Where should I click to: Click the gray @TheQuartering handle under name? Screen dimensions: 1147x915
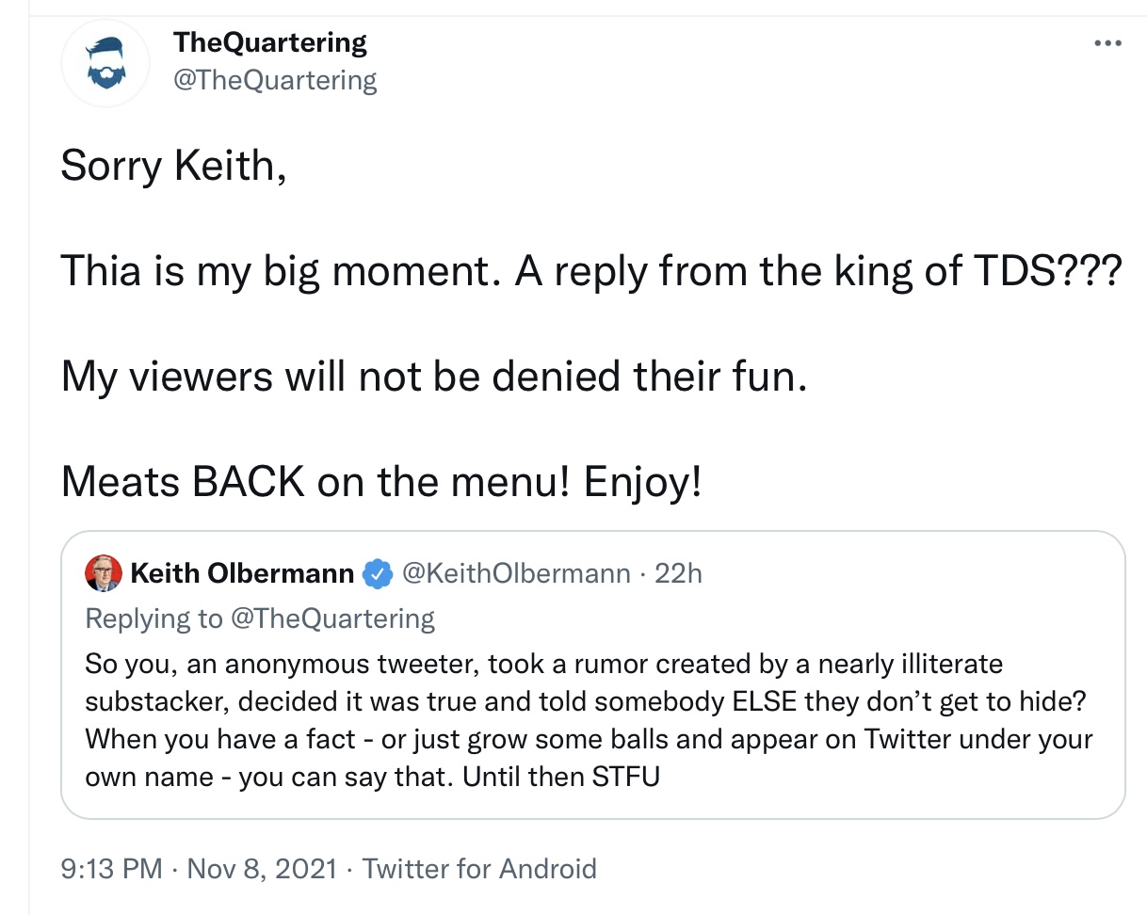pyautogui.click(x=275, y=80)
